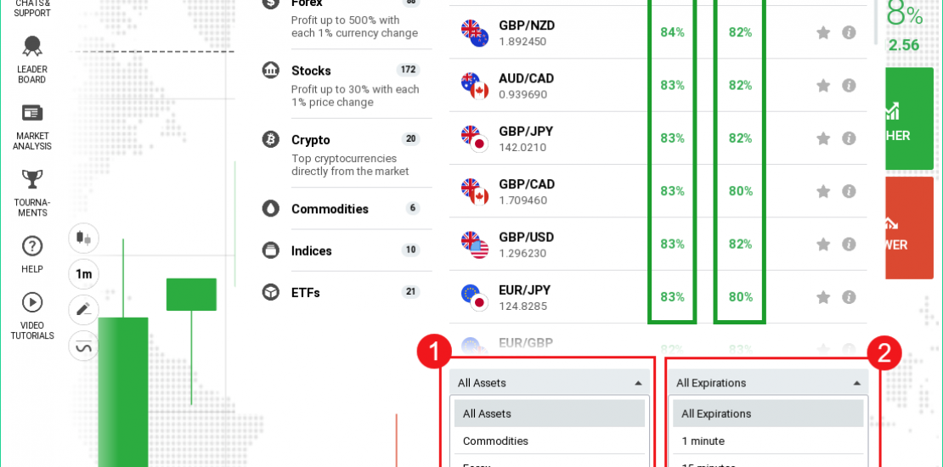Click the candlestick chart type icon
The image size is (943, 467).
[x=83, y=238]
